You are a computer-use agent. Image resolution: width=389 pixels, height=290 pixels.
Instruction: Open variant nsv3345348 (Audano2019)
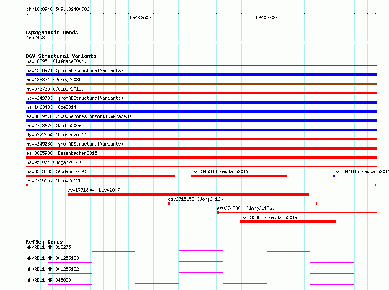point(221,171)
